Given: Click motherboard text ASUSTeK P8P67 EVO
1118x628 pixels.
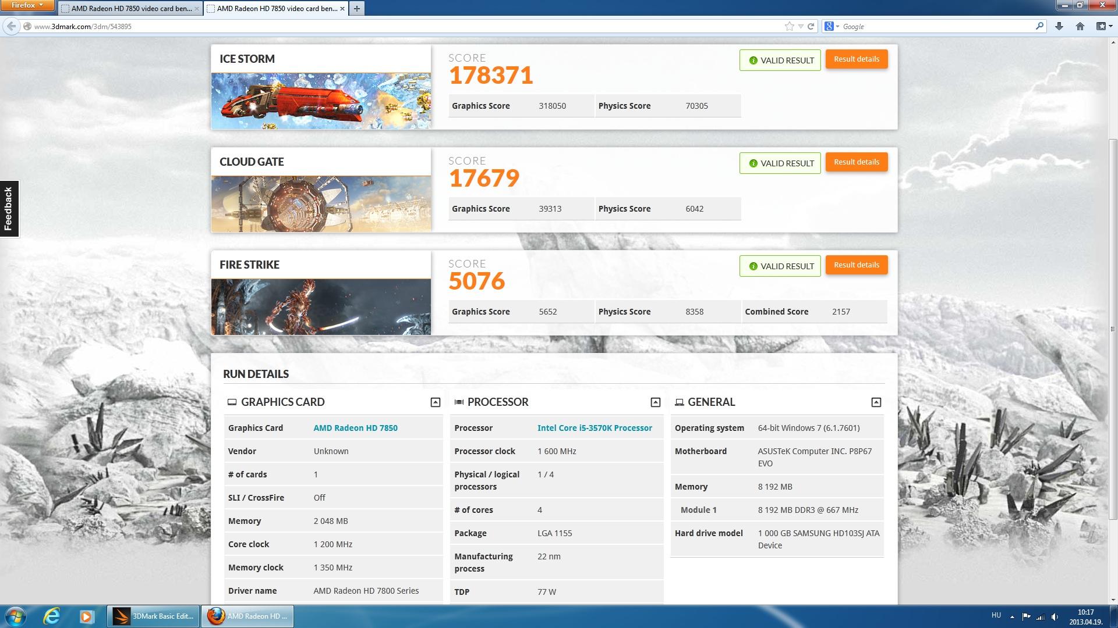Looking at the screenshot, I should pos(815,457).
